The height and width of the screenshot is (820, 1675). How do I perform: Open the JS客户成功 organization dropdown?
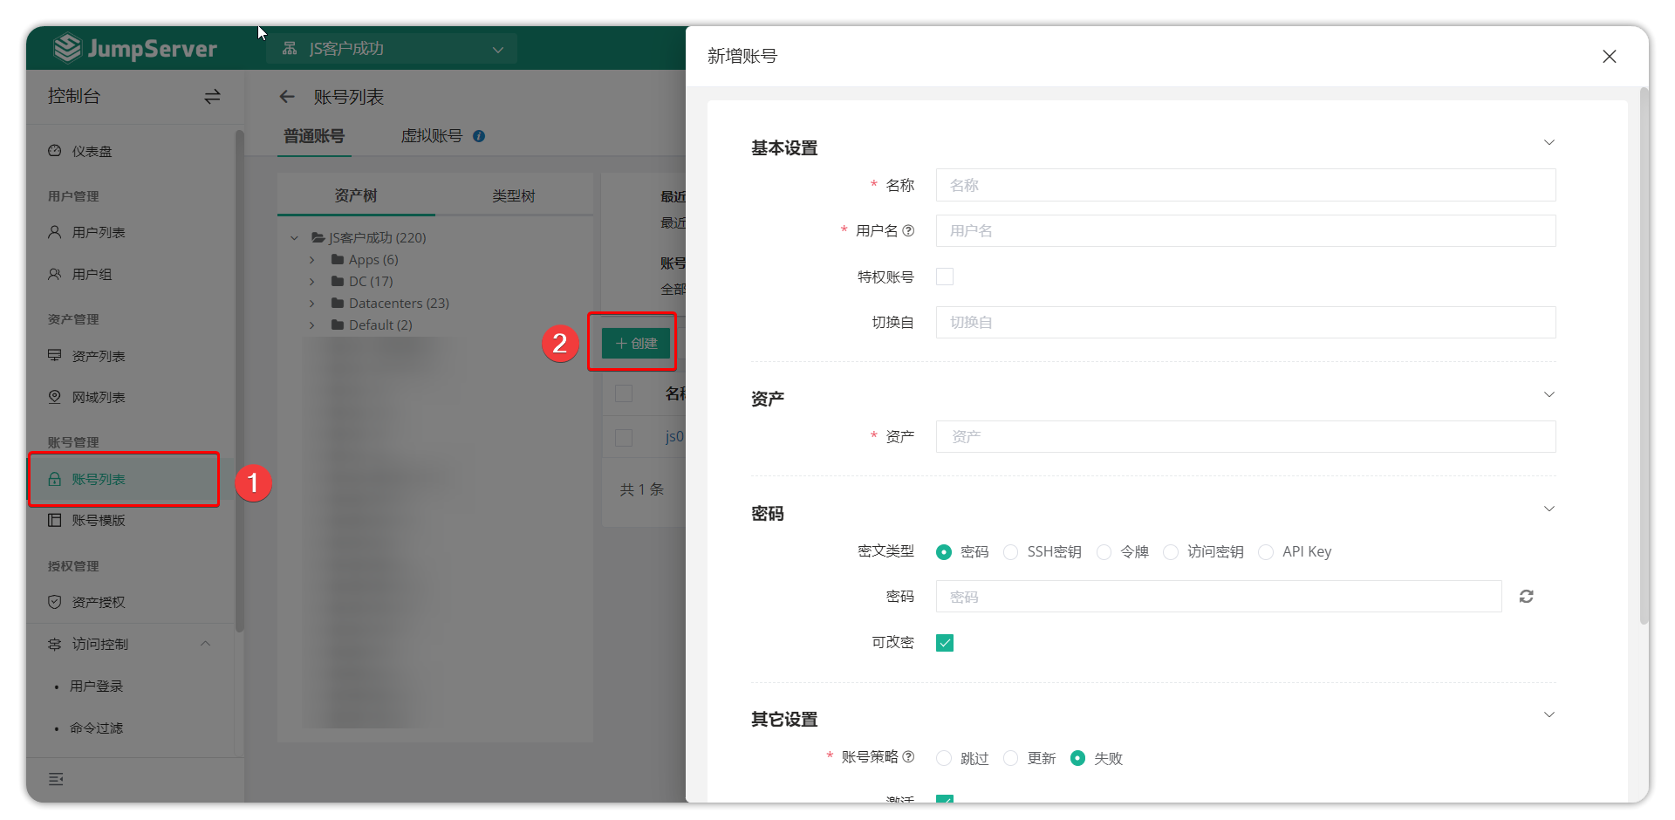click(392, 49)
